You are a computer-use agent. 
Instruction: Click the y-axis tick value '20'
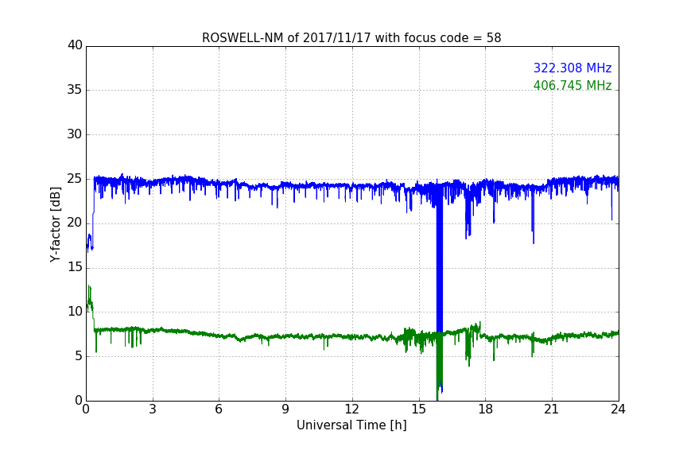tap(75, 223)
